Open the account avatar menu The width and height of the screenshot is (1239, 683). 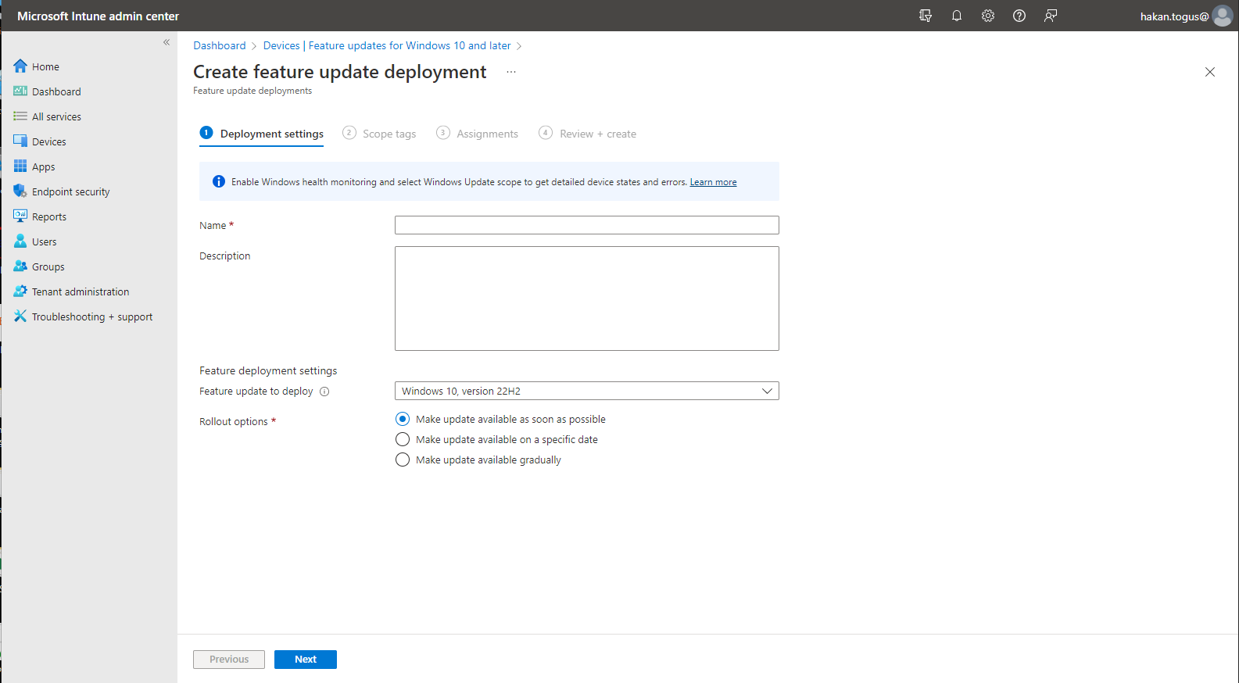coord(1223,16)
